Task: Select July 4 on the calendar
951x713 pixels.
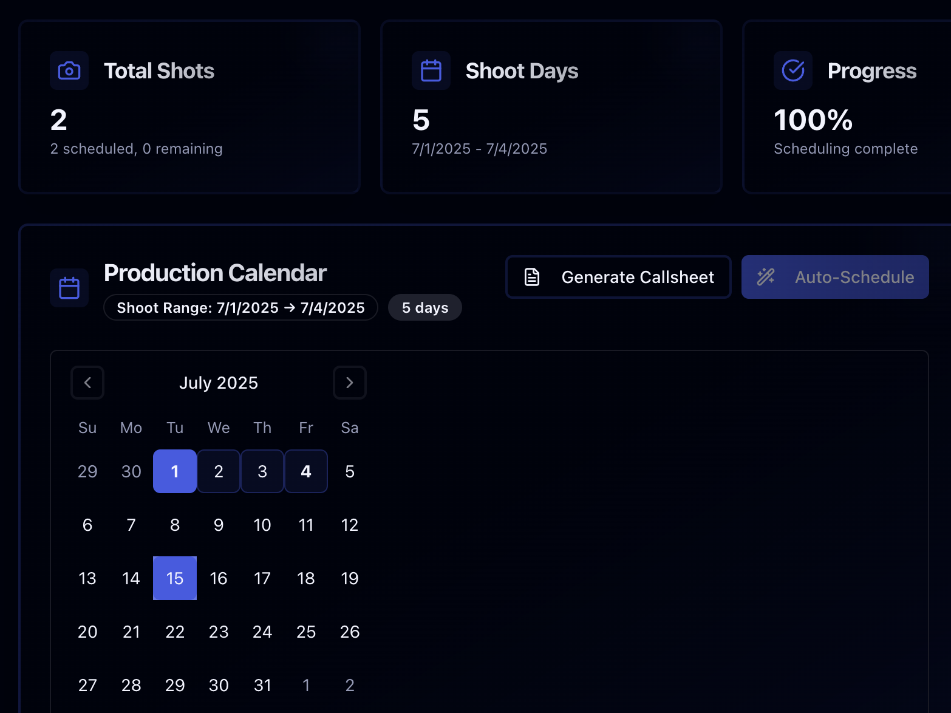Action: coord(306,471)
